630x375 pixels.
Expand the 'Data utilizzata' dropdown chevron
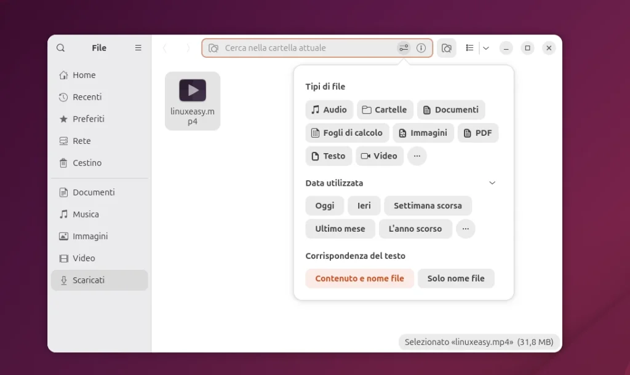coord(492,183)
